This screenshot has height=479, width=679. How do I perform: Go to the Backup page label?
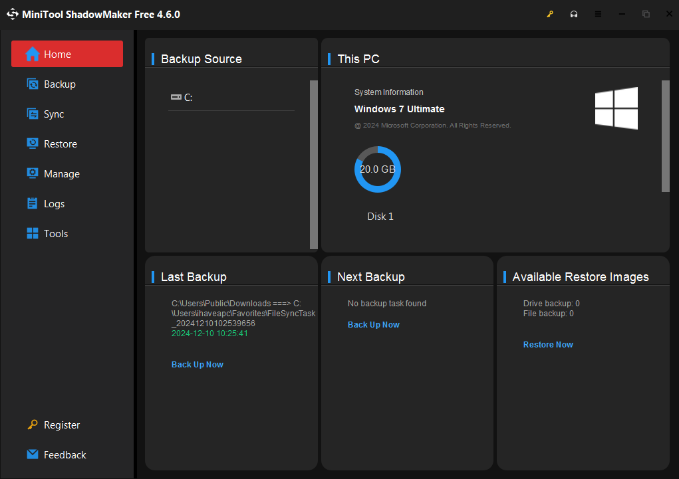(60, 84)
